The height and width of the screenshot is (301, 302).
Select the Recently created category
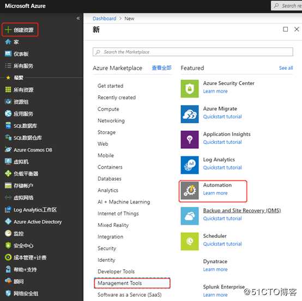117,98
